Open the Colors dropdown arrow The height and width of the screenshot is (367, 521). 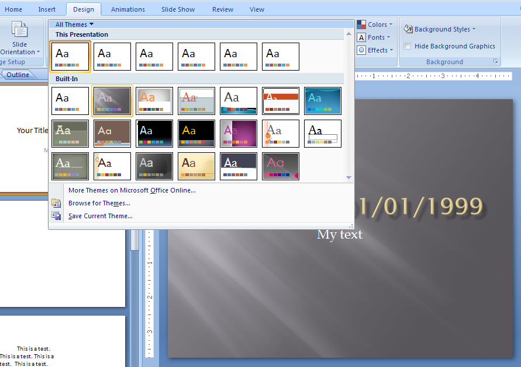coord(391,24)
